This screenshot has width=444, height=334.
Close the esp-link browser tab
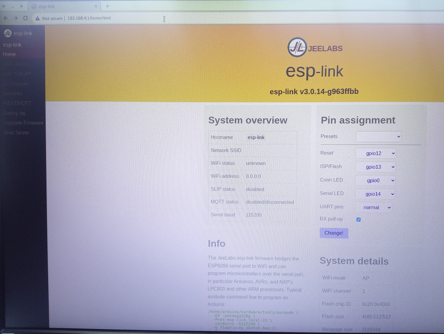(x=96, y=6)
